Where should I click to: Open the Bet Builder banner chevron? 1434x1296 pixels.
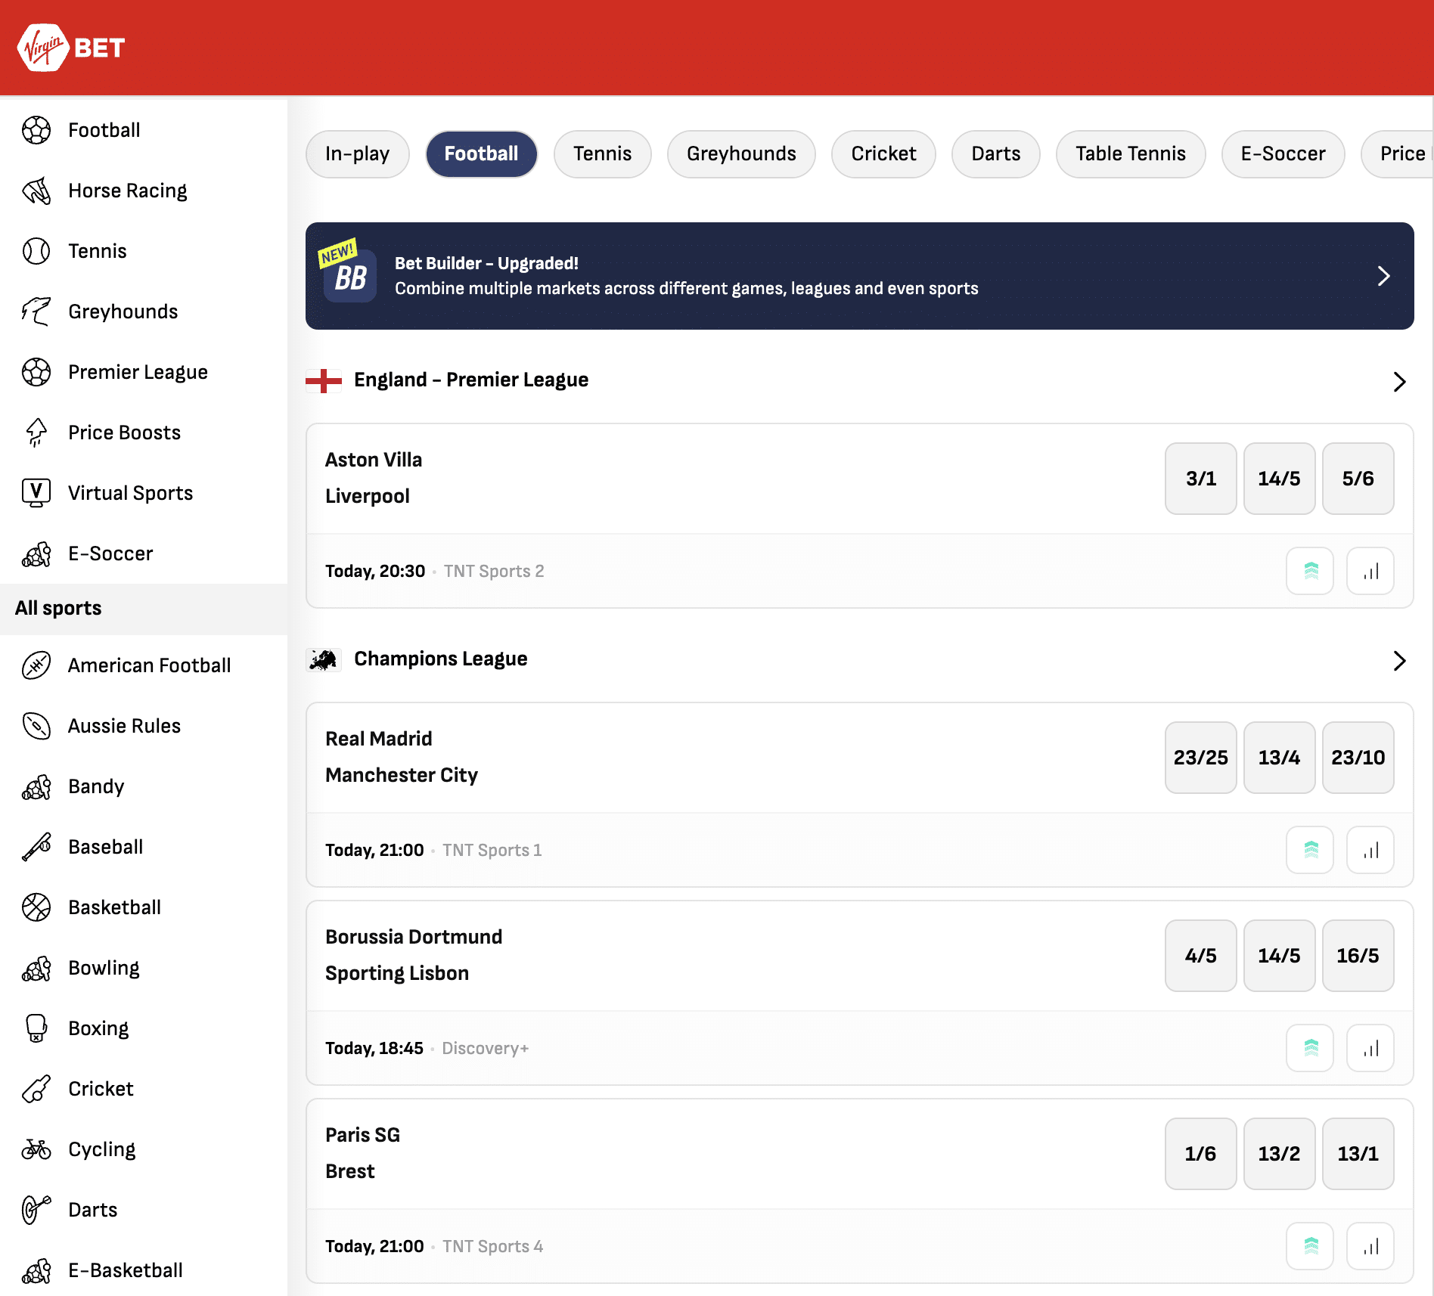1384,277
